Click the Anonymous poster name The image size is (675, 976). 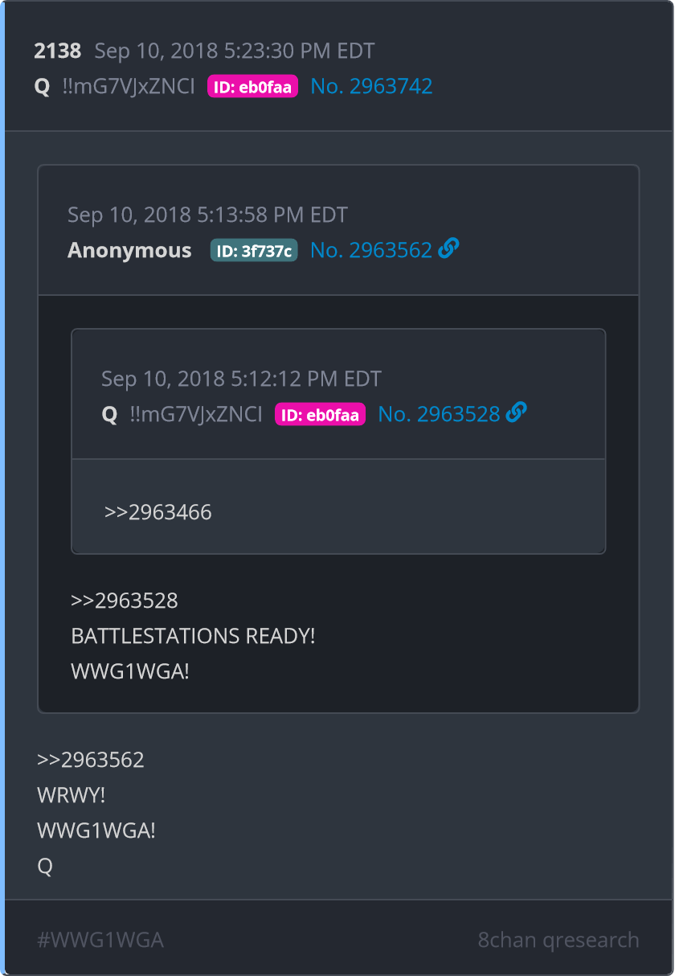(x=129, y=250)
